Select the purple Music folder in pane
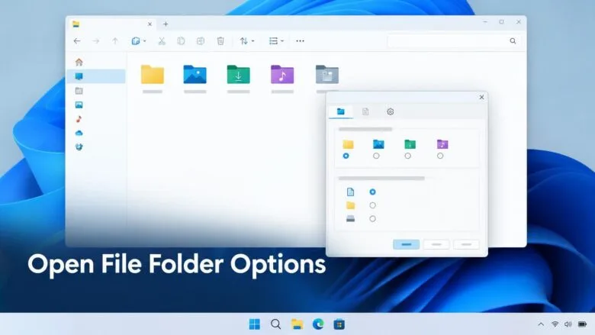This screenshot has width=595, height=335. click(282, 74)
